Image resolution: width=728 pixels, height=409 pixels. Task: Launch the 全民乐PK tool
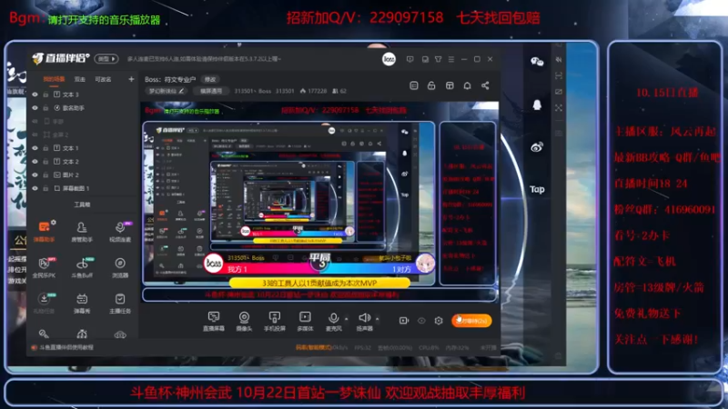pyautogui.click(x=44, y=267)
